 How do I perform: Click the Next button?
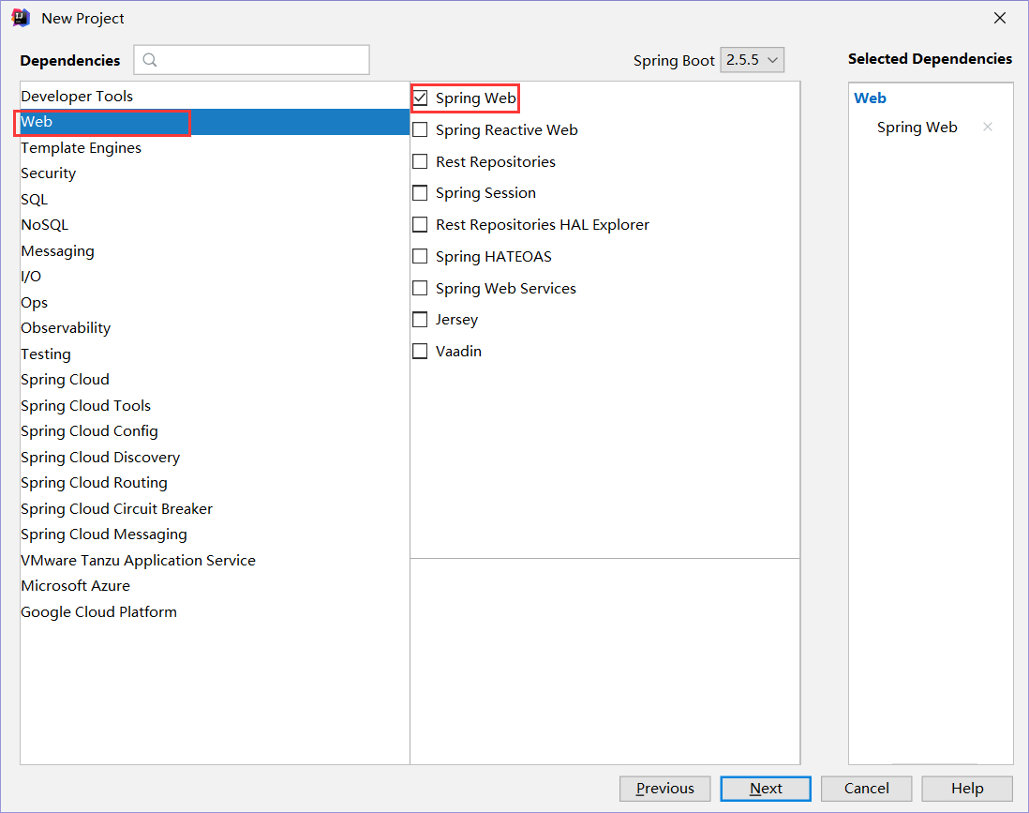[766, 789]
